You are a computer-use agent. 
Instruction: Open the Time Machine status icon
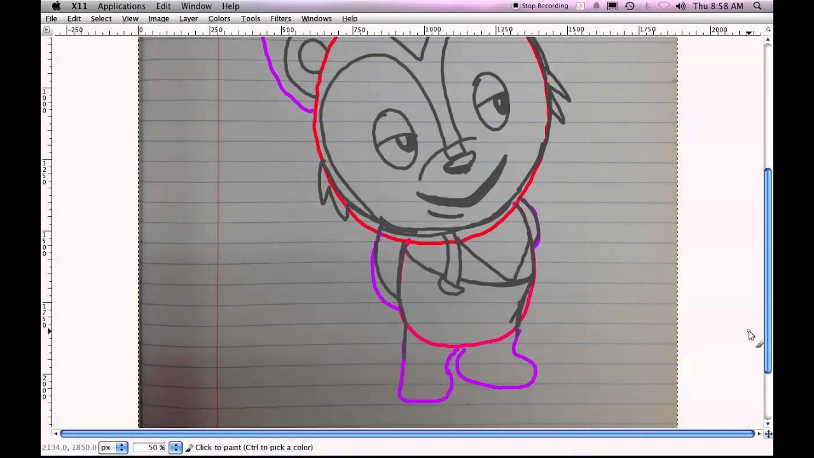pos(630,6)
